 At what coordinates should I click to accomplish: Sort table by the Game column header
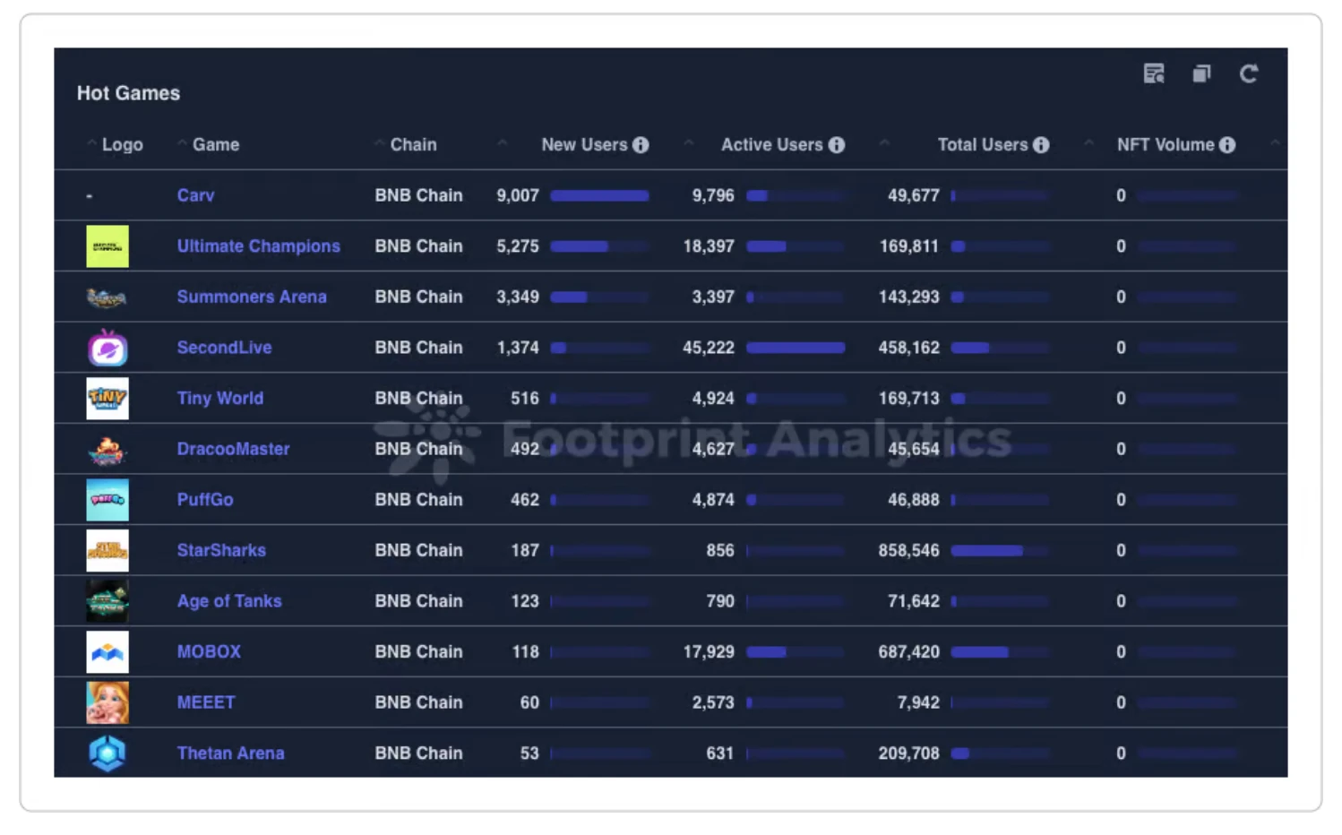tap(216, 145)
